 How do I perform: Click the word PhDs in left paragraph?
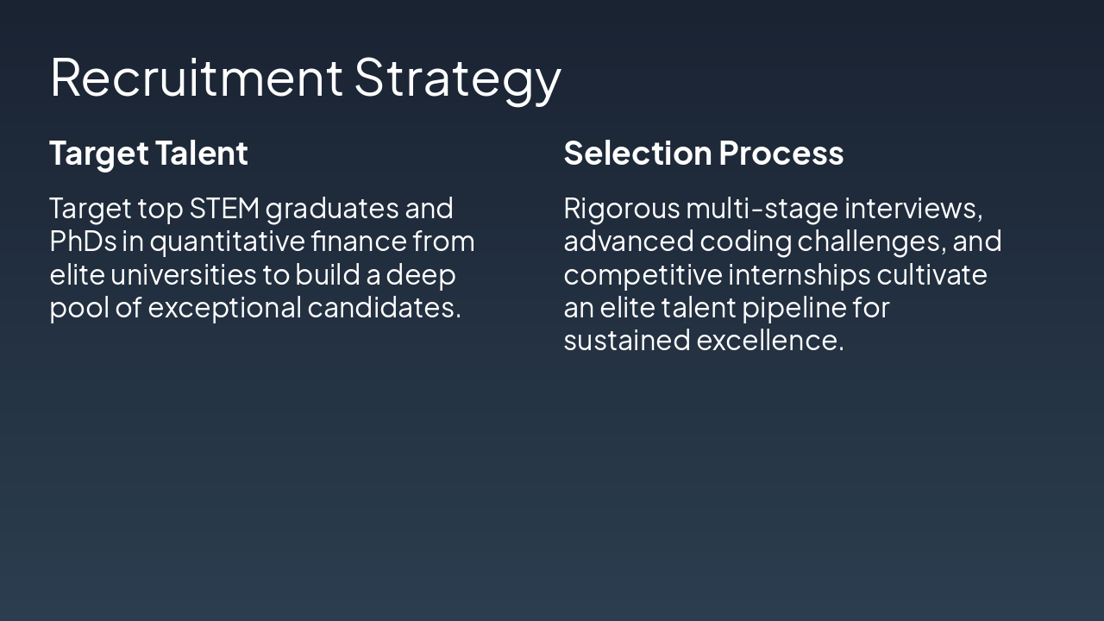click(83, 241)
